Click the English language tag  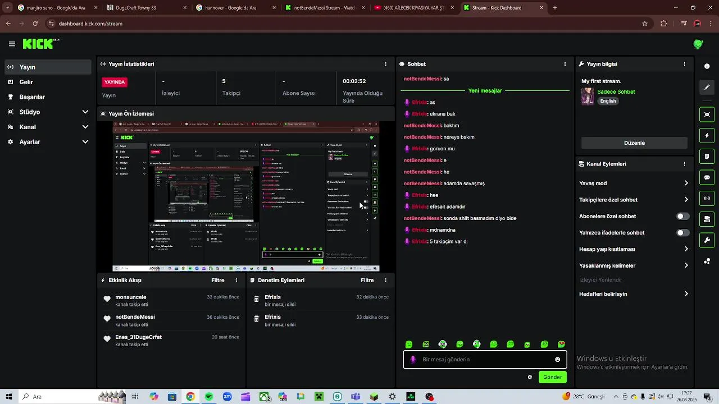[608, 101]
